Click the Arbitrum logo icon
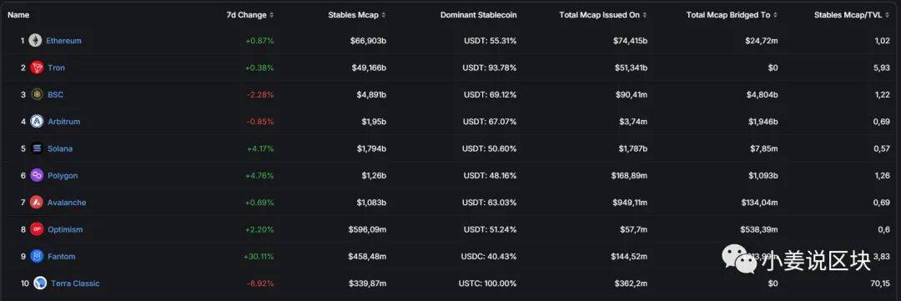Image resolution: width=901 pixels, height=301 pixels. click(x=37, y=121)
